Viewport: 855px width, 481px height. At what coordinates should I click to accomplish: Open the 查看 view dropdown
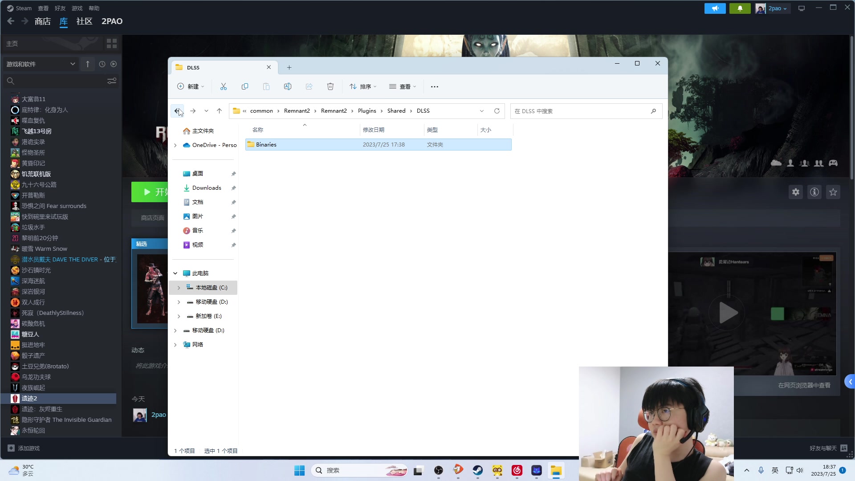pos(402,86)
